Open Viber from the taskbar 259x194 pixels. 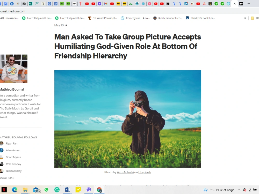(89, 190)
